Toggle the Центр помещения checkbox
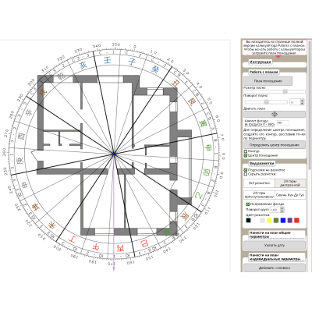312x312 pixels. [x=245, y=155]
